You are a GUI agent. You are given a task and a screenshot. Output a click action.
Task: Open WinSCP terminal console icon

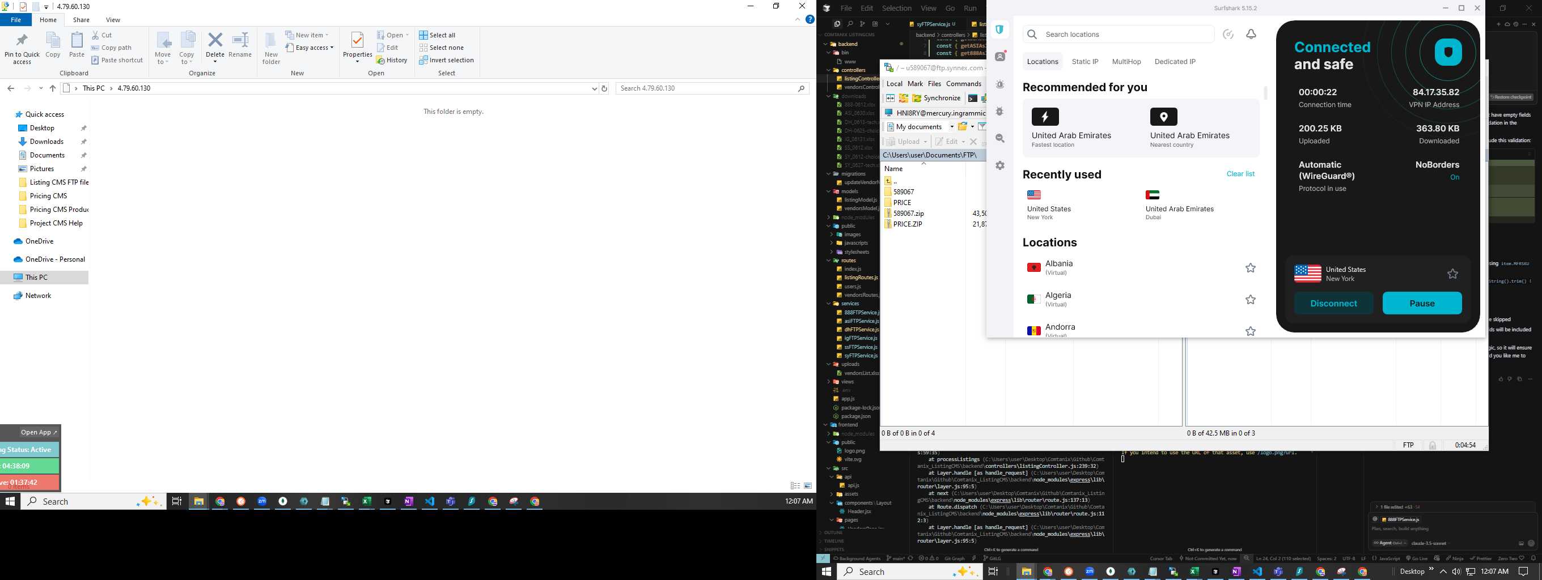pos(973,99)
